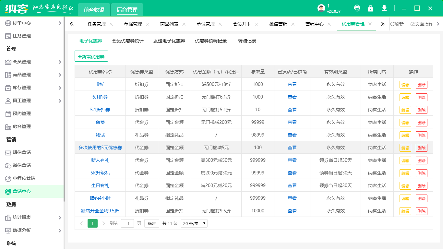This screenshot has height=249, width=443.
Task: Open 房台管理 in the sidebar
Action: point(22,126)
